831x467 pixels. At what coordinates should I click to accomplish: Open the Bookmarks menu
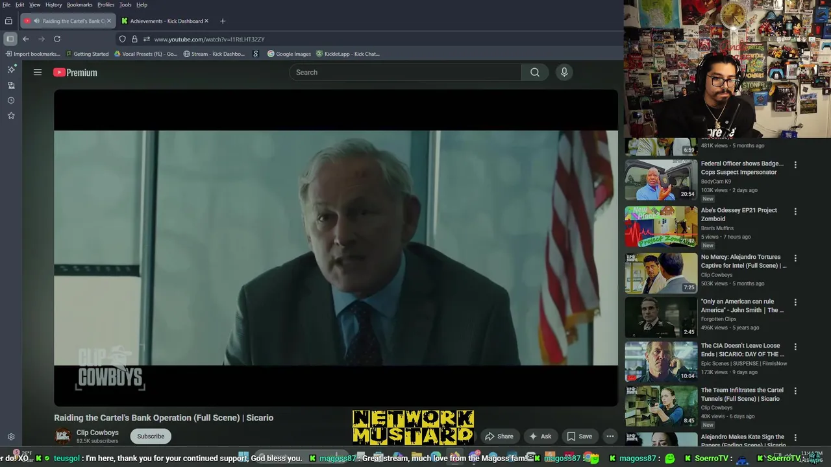click(80, 5)
